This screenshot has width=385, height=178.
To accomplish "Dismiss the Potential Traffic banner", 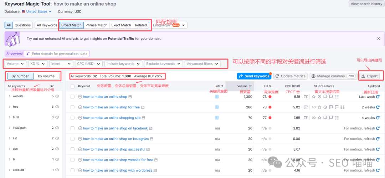I will tap(378, 39).
